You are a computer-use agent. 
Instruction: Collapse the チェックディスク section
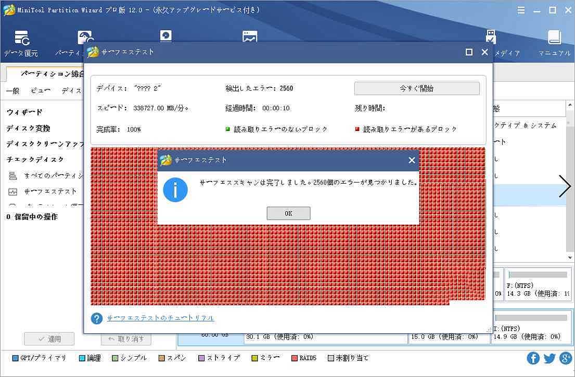(x=35, y=159)
